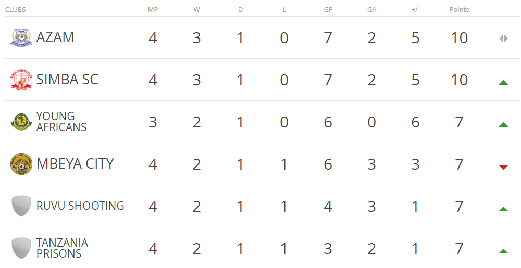Viewport: 521px width, 268px height.
Task: Open the AZAM club name link
Action: [55, 37]
